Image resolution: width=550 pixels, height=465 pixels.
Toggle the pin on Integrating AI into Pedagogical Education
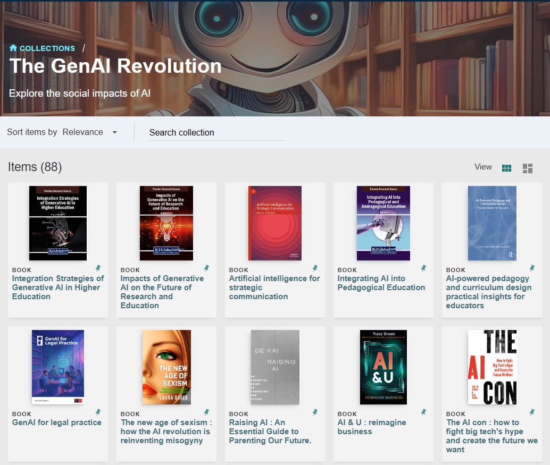[423, 267]
